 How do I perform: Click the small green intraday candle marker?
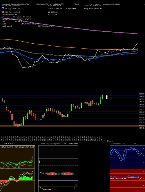[39, 162]
